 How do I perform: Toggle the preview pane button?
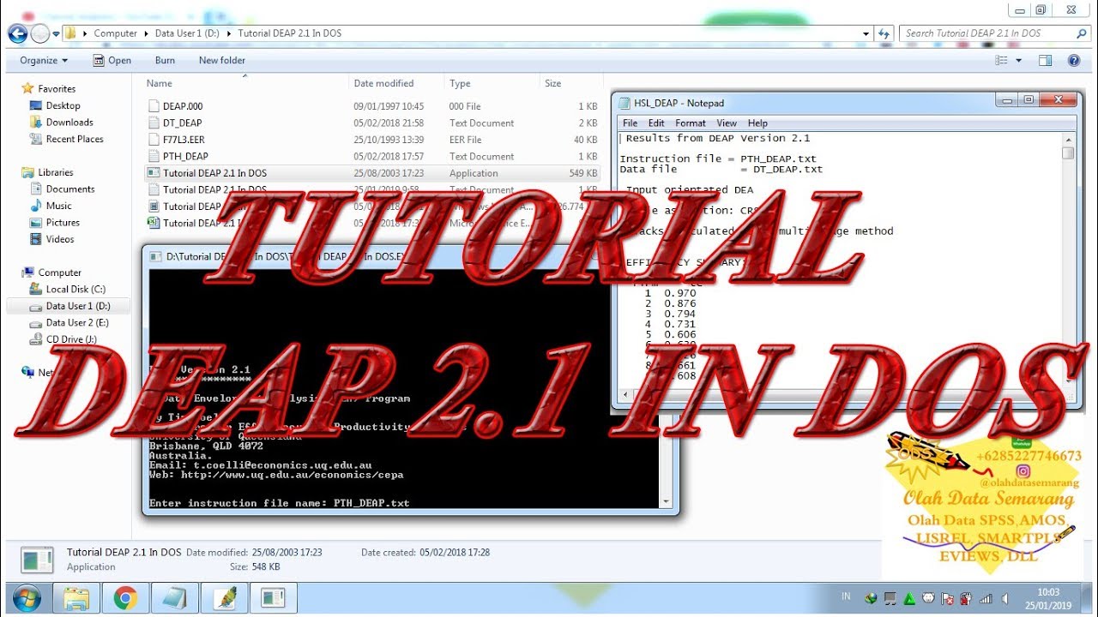[1045, 60]
